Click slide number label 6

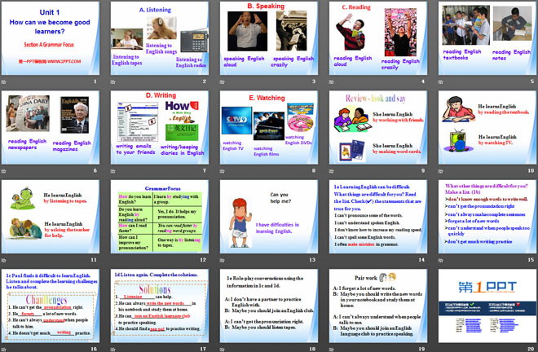[95, 170]
